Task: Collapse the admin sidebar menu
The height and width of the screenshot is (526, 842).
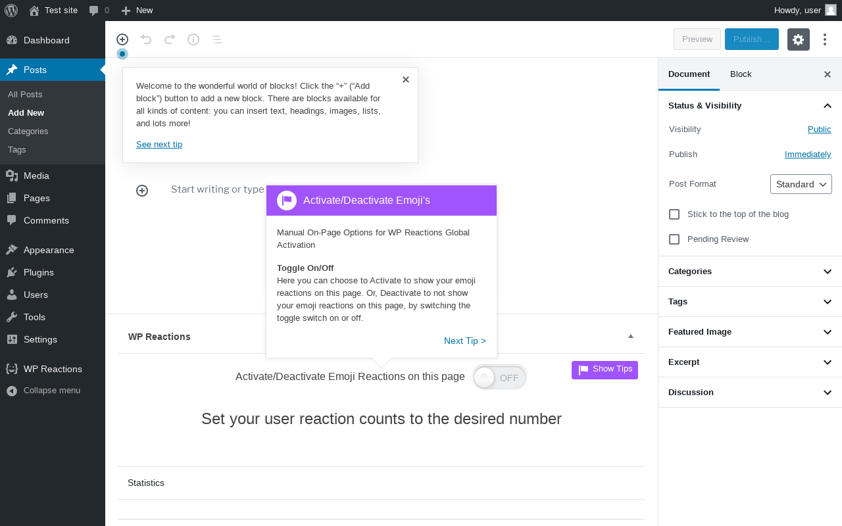Action: 53,391
